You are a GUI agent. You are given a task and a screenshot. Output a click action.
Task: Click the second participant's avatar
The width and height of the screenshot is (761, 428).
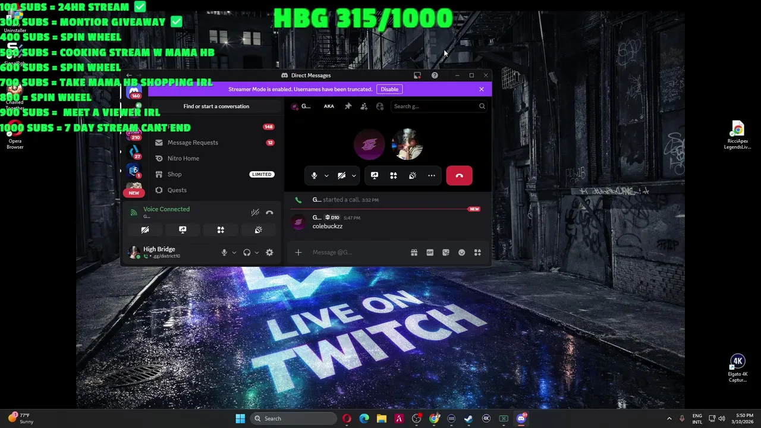[407, 144]
